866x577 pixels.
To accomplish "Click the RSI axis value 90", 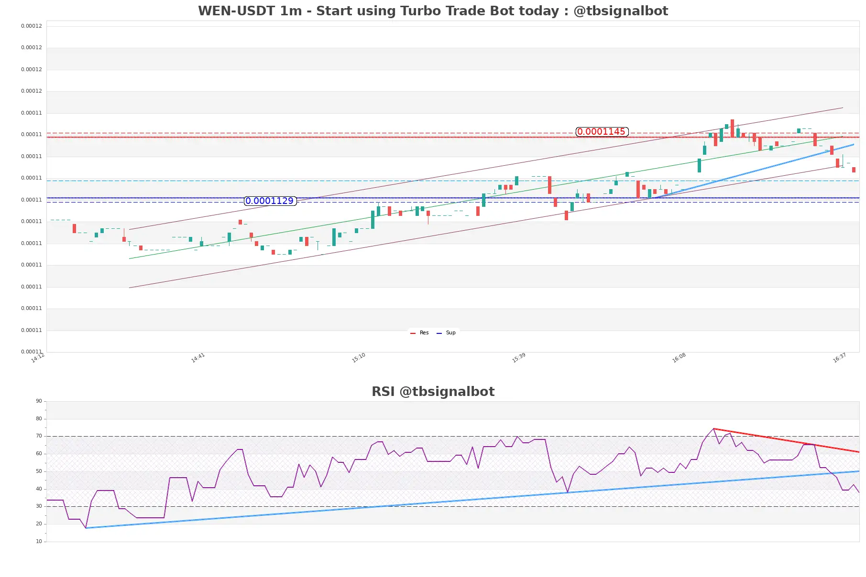I will coord(39,401).
